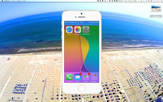
Task: Open Spotlight search magnifier icon
Action: [161, 1]
